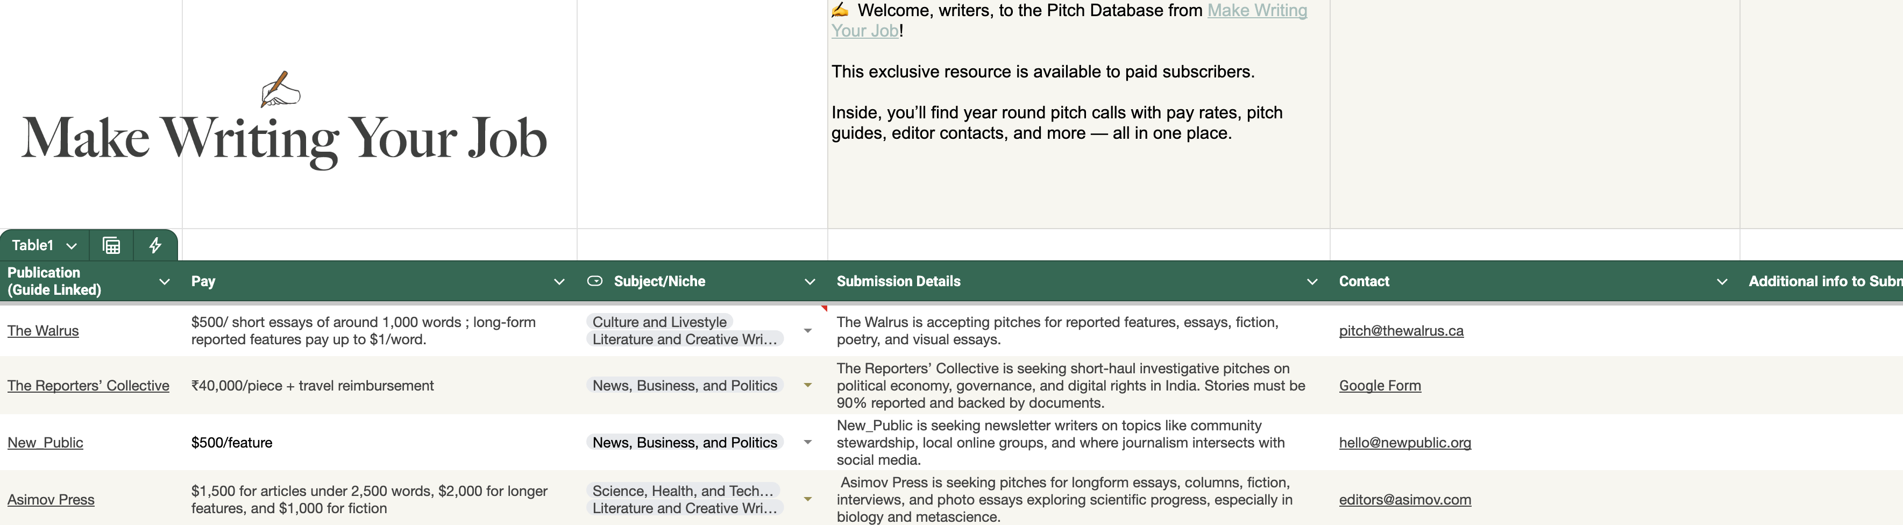Click the red comment indicator on Submission Details
The width and height of the screenshot is (1903, 525).
point(823,308)
